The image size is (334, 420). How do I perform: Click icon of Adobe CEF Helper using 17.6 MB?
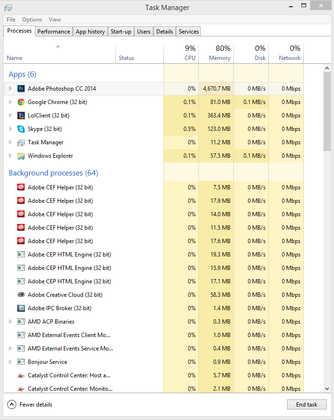(x=21, y=241)
